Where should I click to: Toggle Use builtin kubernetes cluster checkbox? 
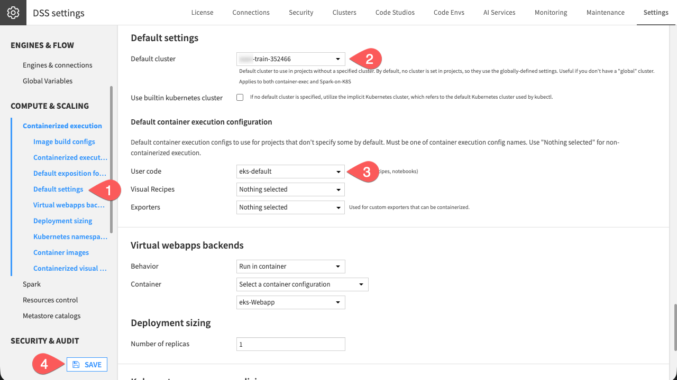tap(240, 98)
